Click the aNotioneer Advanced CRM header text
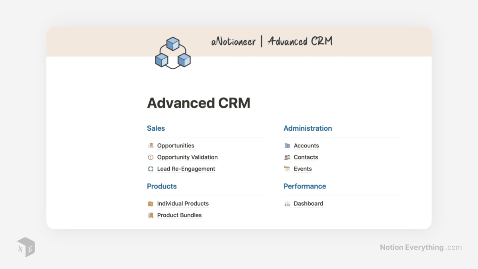Viewport: 478px width, 269px height. click(x=272, y=41)
